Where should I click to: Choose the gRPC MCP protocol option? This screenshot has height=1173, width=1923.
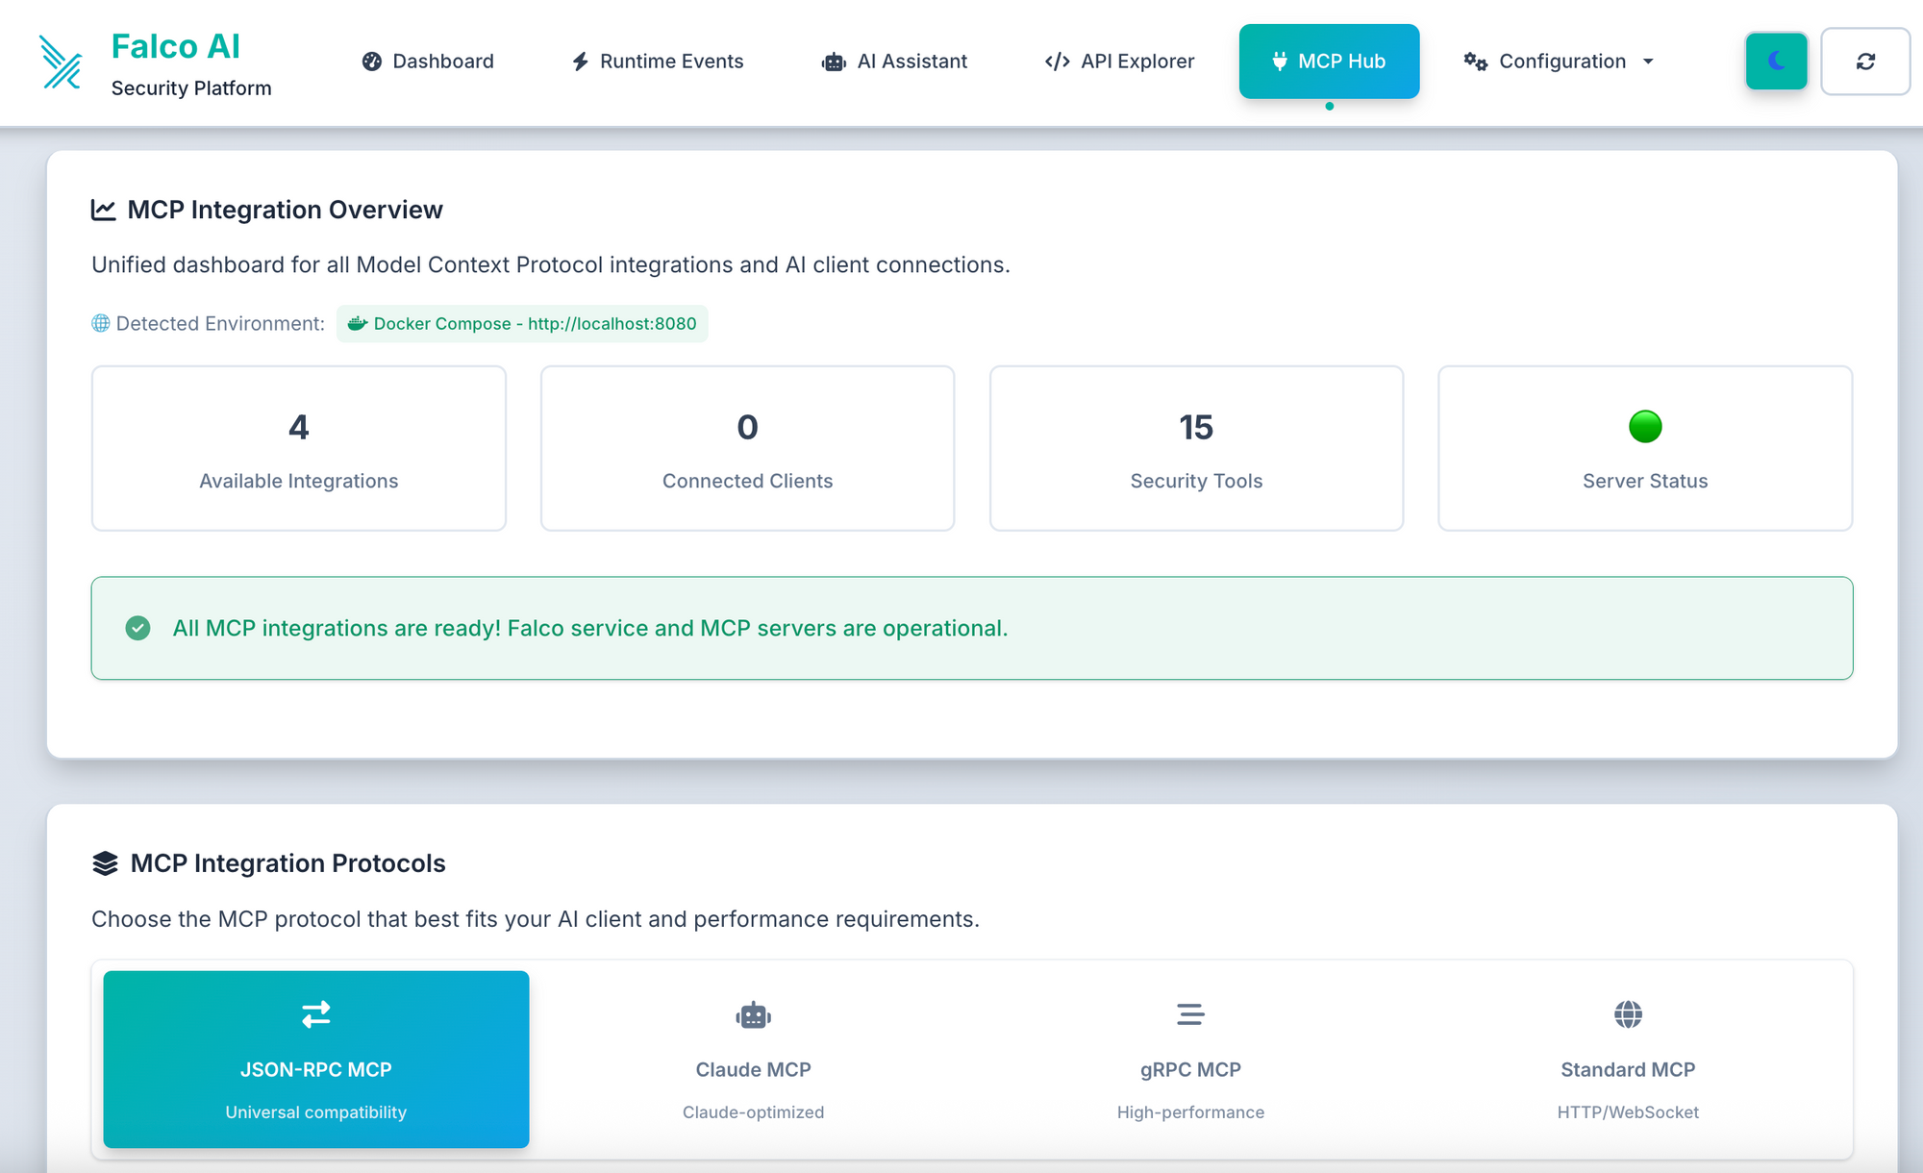[1190, 1059]
